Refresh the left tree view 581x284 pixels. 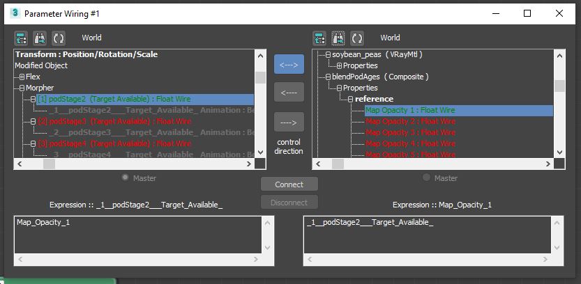59,38
